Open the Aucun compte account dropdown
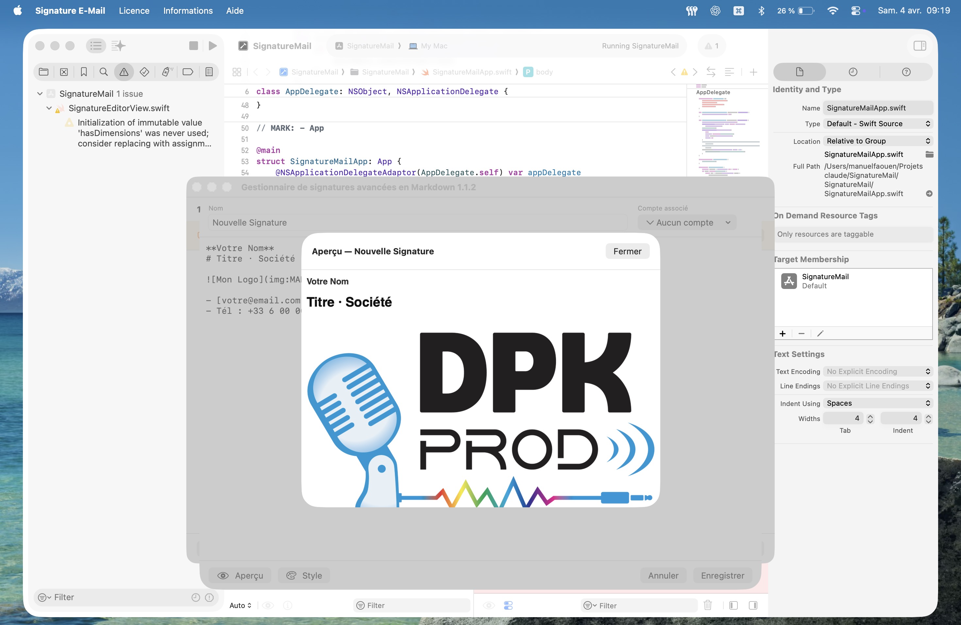Screen dimensions: 961x625 point(687,223)
